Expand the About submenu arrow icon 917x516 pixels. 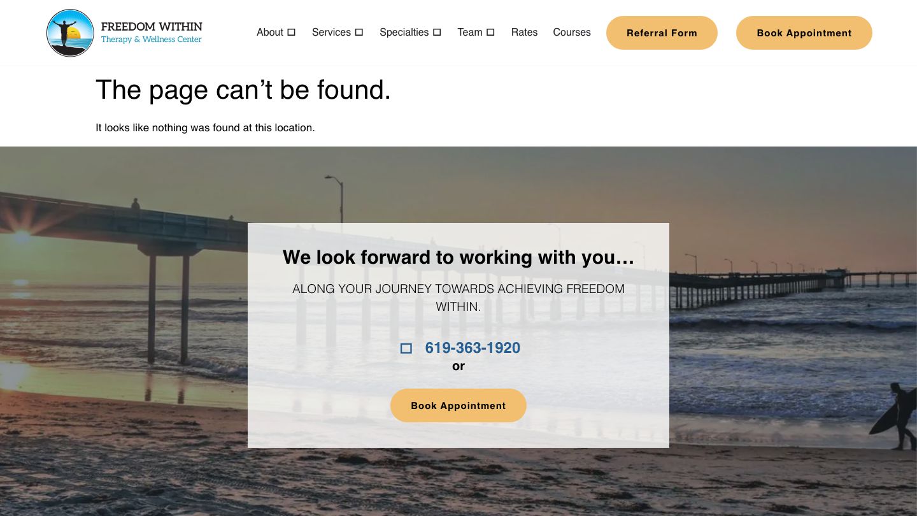292,32
